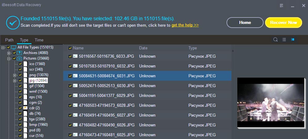
Task: Expand the png (13076) node
Action: coord(15,75)
